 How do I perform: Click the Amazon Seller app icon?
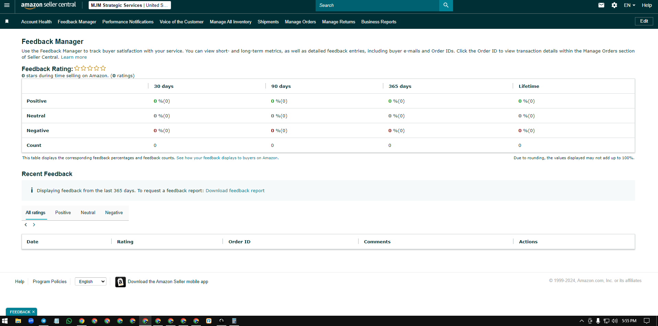(x=120, y=282)
